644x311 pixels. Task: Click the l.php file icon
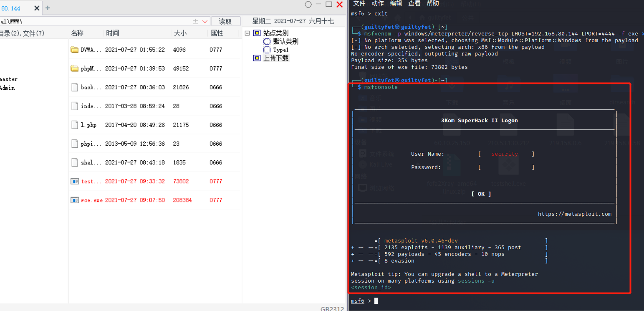[x=75, y=125]
